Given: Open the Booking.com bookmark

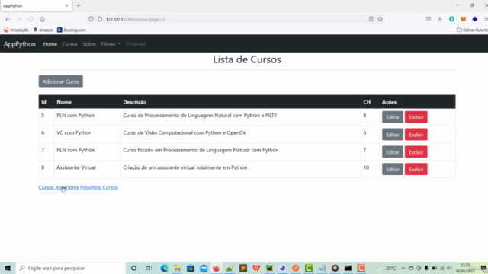Looking at the screenshot, I should [72, 30].
